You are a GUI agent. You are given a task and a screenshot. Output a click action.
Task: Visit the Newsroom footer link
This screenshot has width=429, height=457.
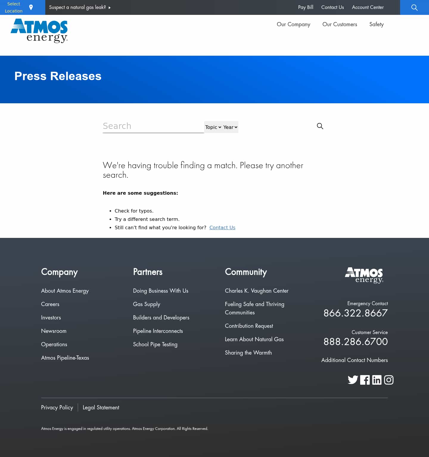point(54,331)
